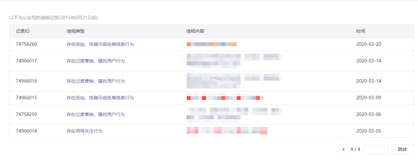Click the page number input box
Image resolution: width=418 pixels, height=165 pixels.
tap(376, 149)
